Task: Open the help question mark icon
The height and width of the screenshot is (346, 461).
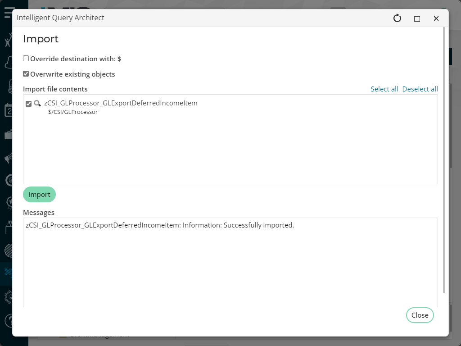Action: (x=9, y=320)
